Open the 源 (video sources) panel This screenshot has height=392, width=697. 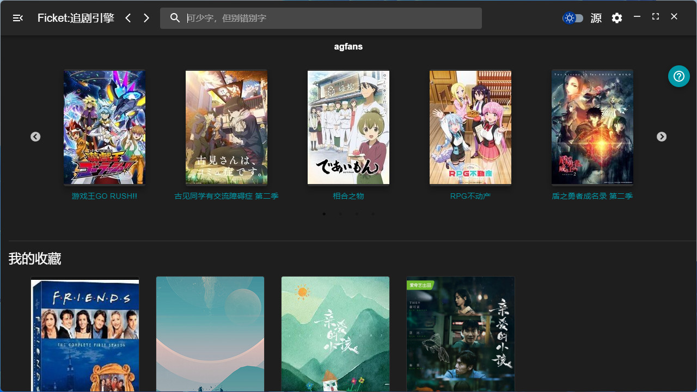click(596, 18)
